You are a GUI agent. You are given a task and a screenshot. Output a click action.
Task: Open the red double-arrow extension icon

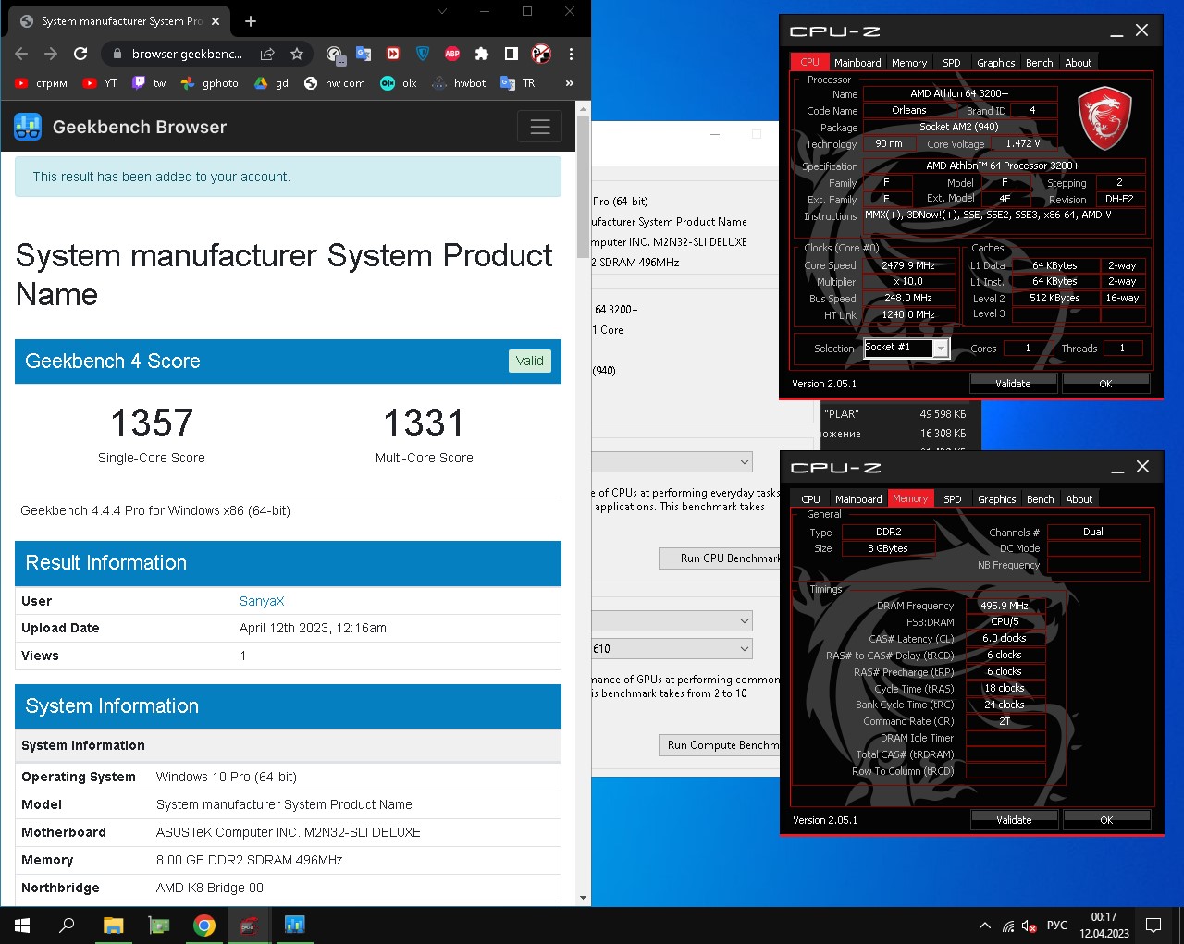pyautogui.click(x=393, y=54)
